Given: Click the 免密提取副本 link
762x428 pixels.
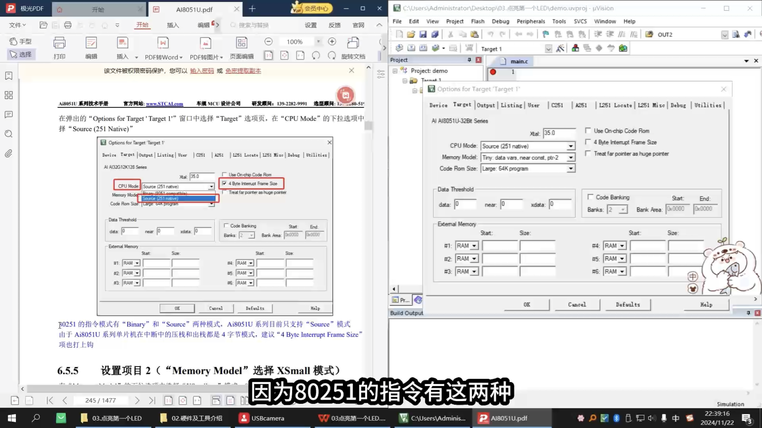Looking at the screenshot, I should [243, 71].
